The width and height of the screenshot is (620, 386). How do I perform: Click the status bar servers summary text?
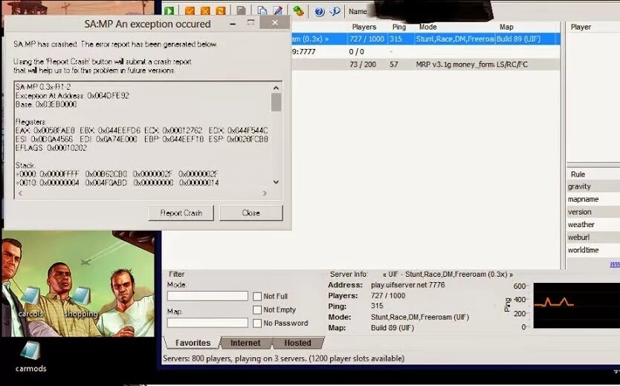tap(283, 359)
